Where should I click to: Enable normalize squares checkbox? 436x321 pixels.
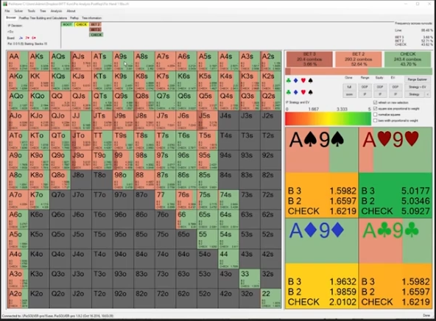[375, 115]
